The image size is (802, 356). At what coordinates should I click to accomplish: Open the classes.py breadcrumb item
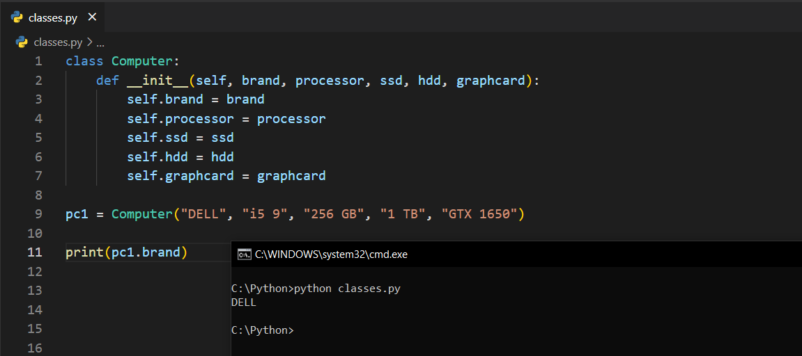click(57, 42)
